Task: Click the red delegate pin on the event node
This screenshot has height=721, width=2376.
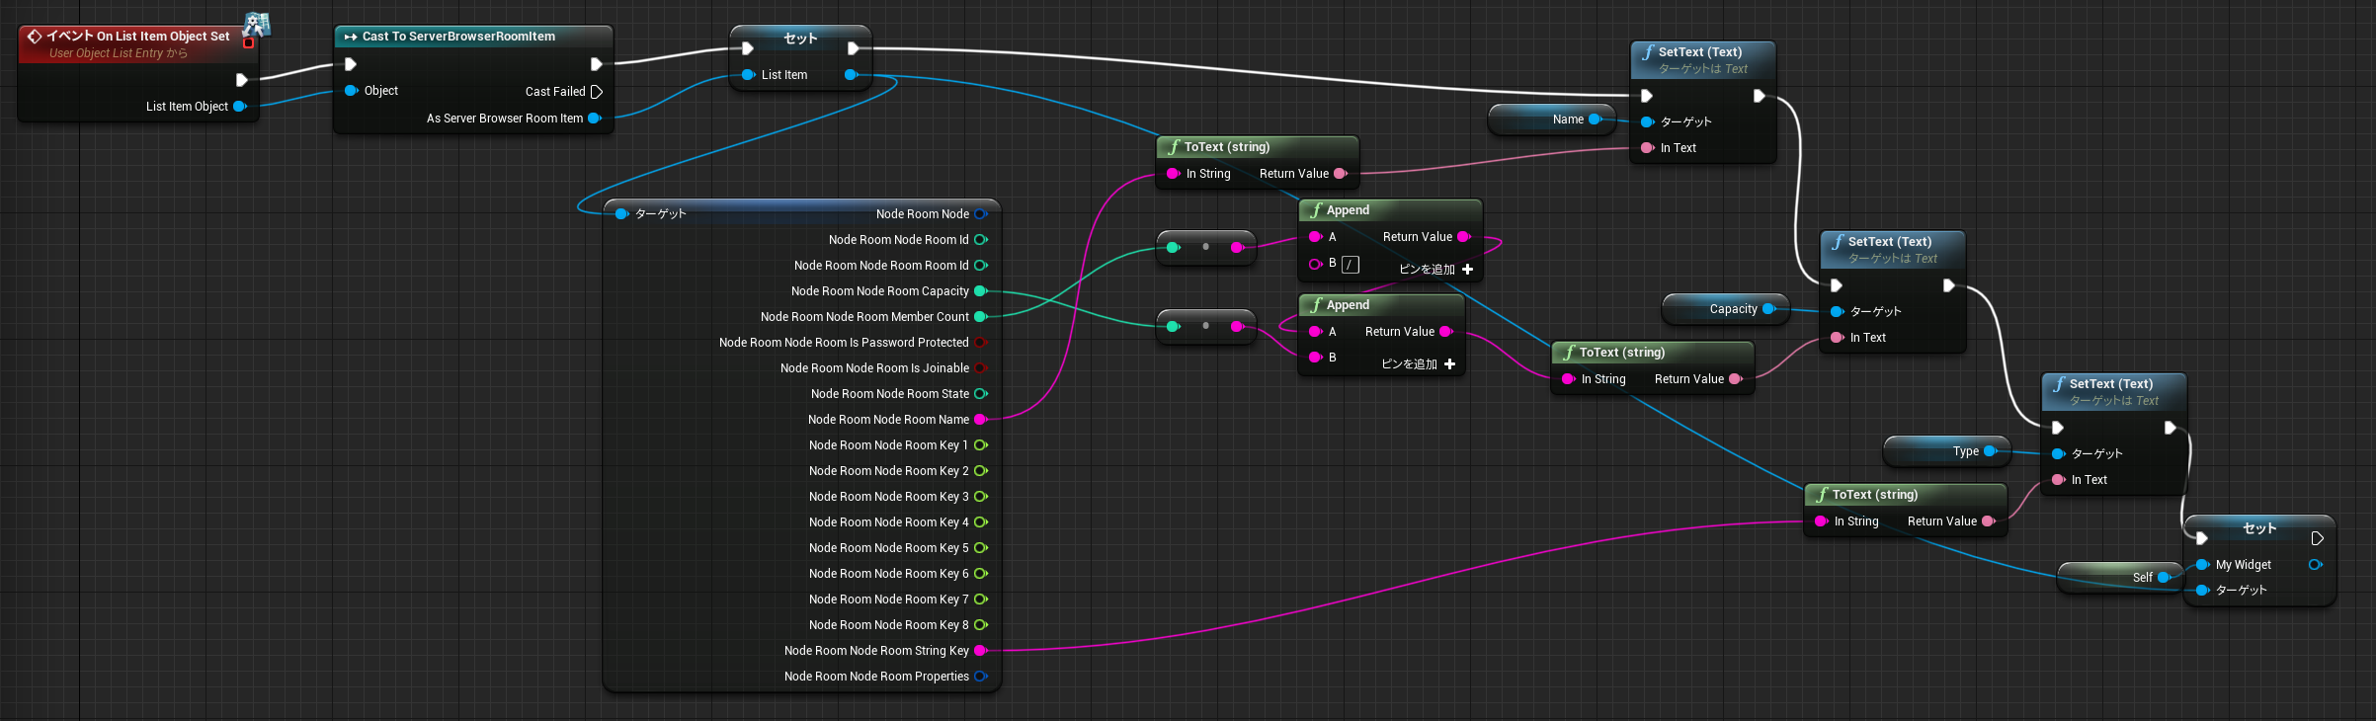Action: [248, 42]
